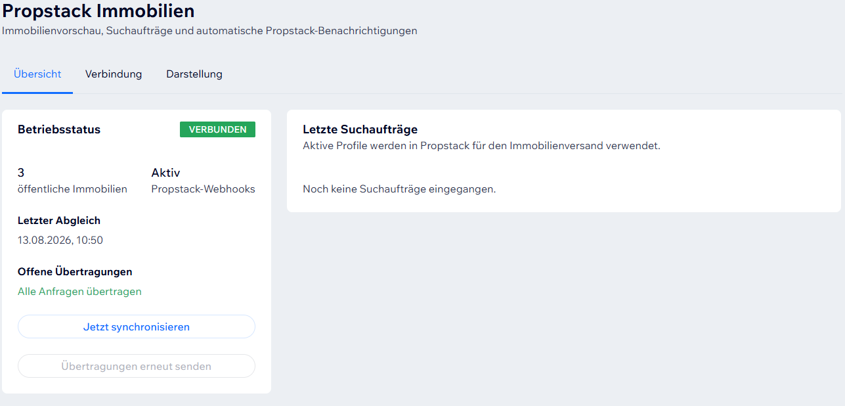Click the Propstack-Webhooks label
This screenshot has width=845, height=406.
203,189
